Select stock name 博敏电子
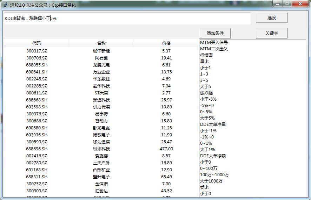Viewport: 311px width, 200px height. 101,135
